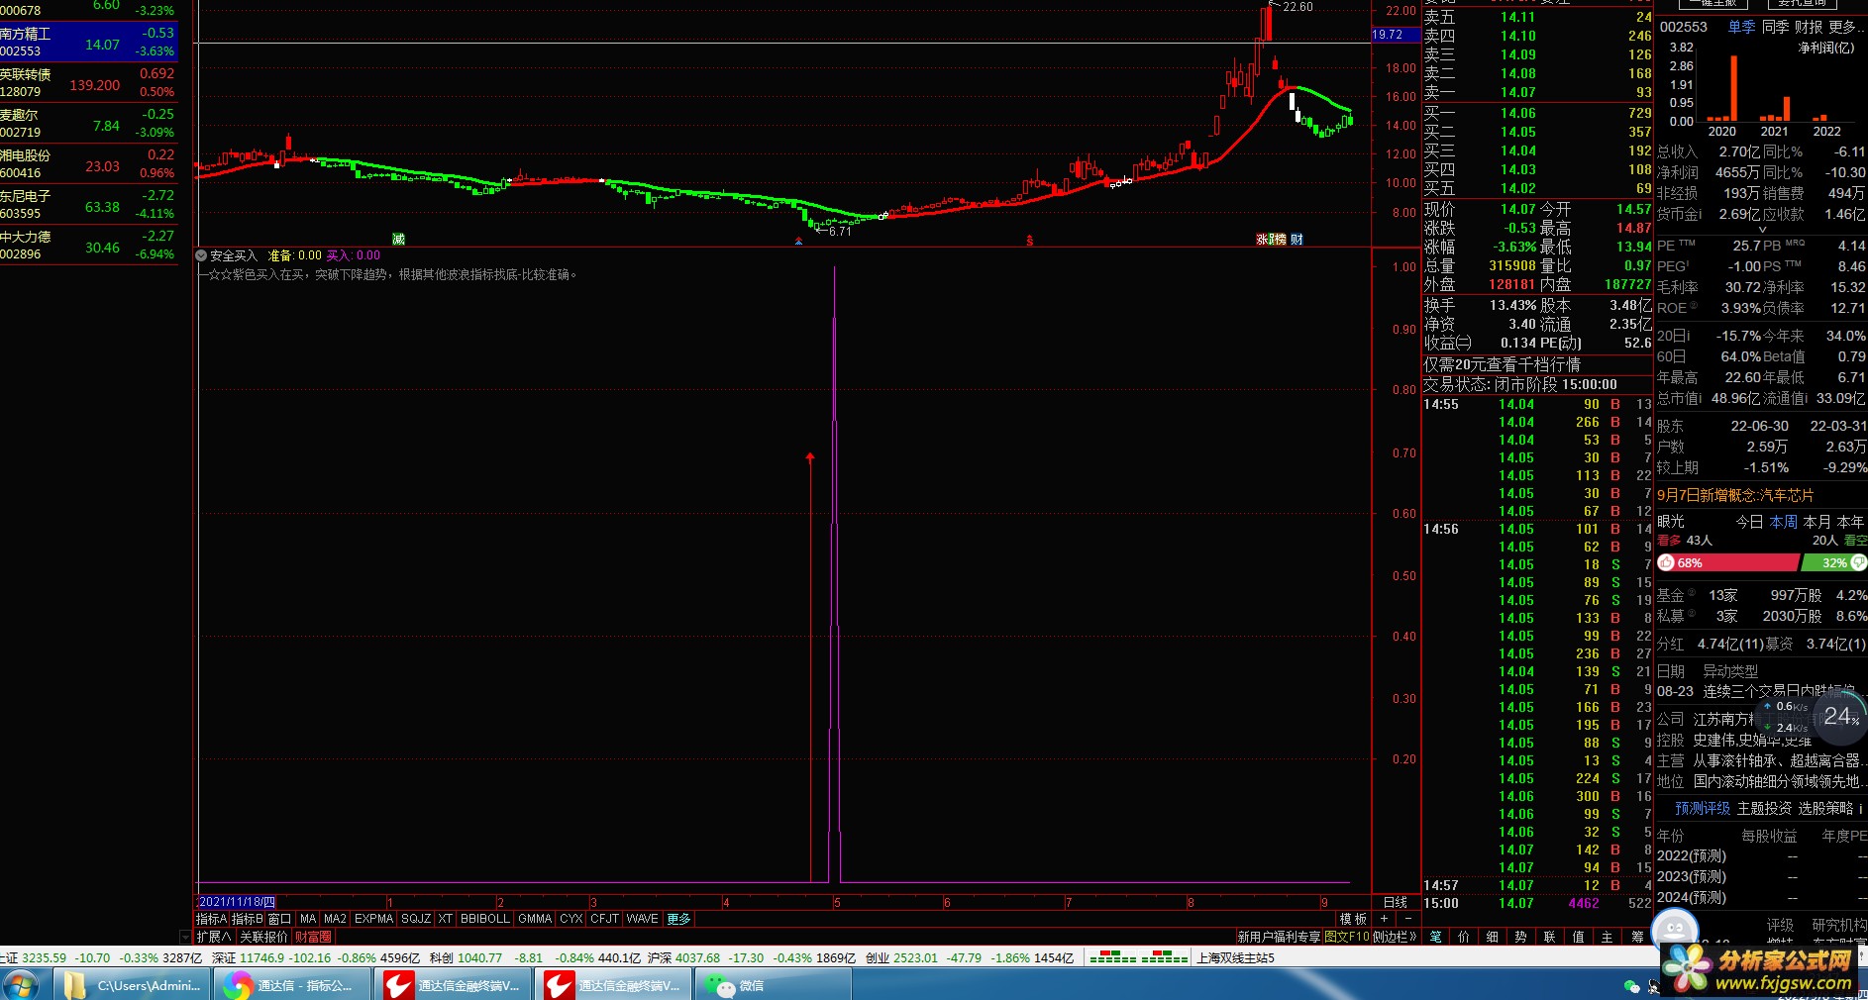This screenshot has height=1000, width=1868.
Task: Select the 价 tab in bottom strip
Action: click(1464, 937)
